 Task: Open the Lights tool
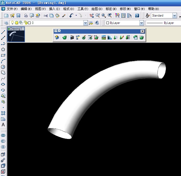pos(78,37)
